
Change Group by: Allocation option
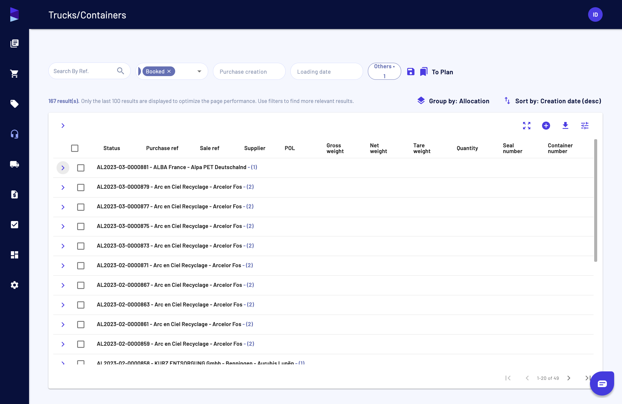[453, 101]
